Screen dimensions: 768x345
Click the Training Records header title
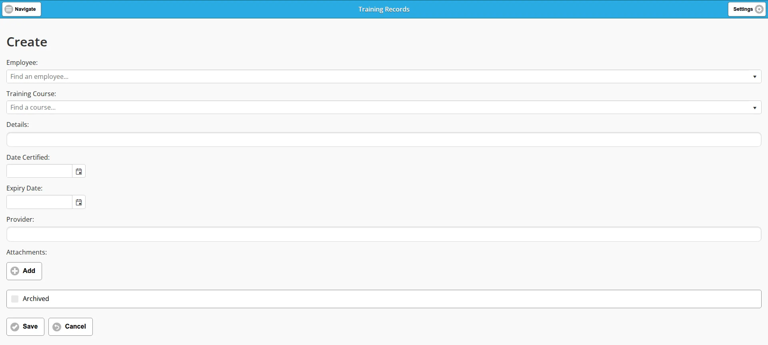384,9
